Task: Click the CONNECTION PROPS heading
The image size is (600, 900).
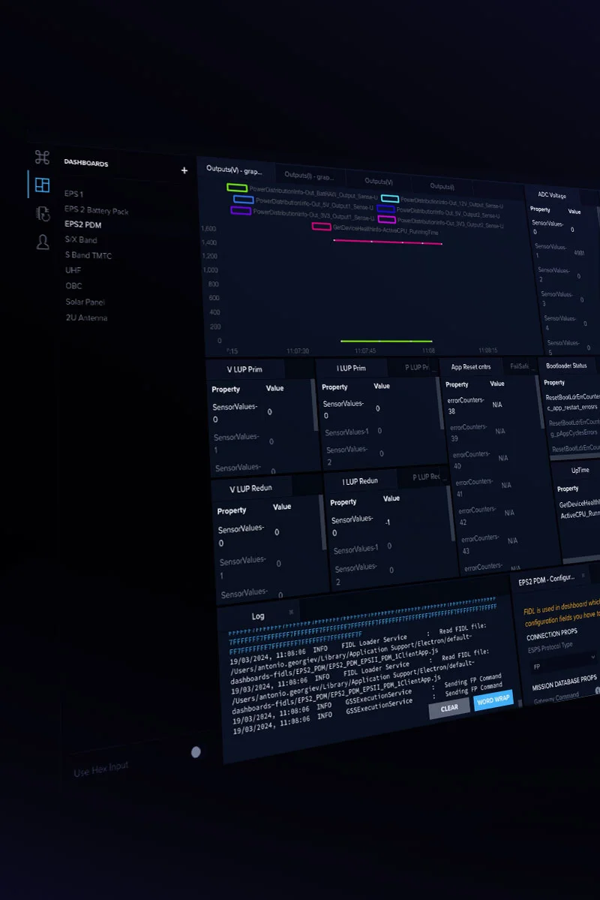Action: coord(552,634)
